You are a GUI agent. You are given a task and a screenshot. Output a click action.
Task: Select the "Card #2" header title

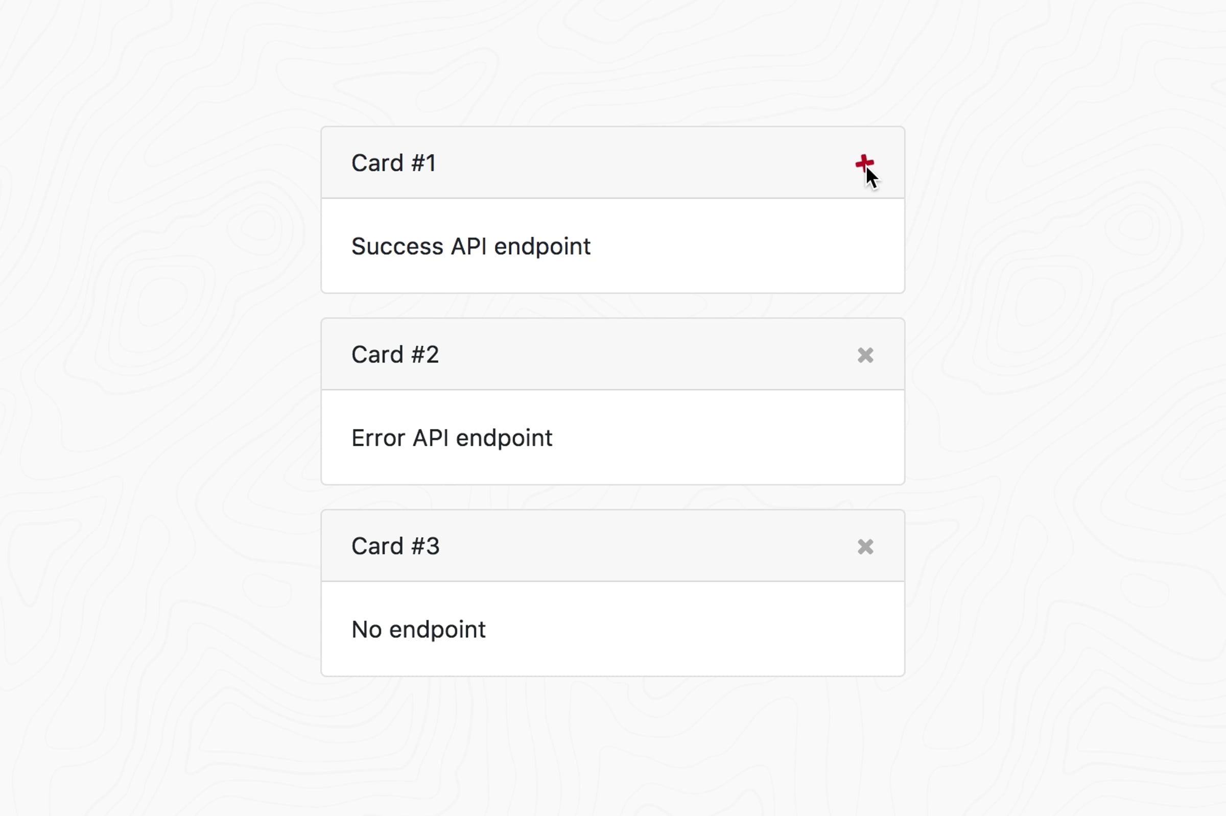(395, 355)
